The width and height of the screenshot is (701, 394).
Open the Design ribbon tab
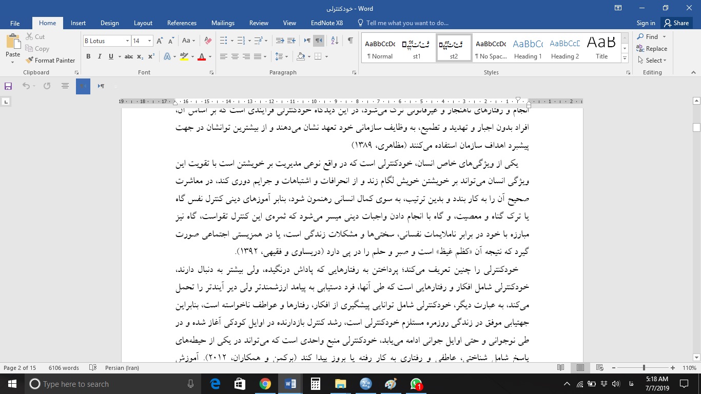[x=109, y=23]
